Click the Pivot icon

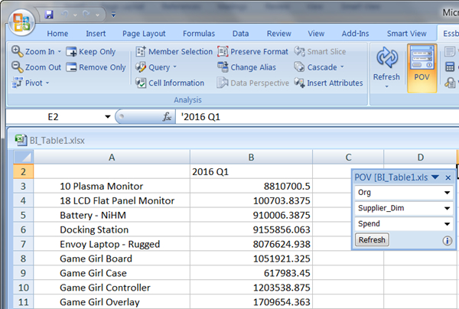17,83
